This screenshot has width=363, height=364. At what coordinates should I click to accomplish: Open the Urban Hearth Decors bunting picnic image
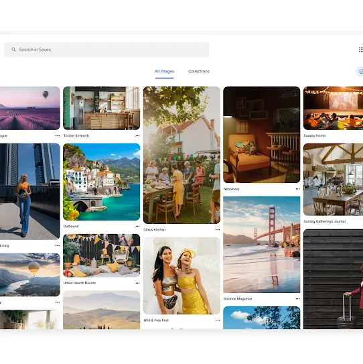tap(102, 255)
